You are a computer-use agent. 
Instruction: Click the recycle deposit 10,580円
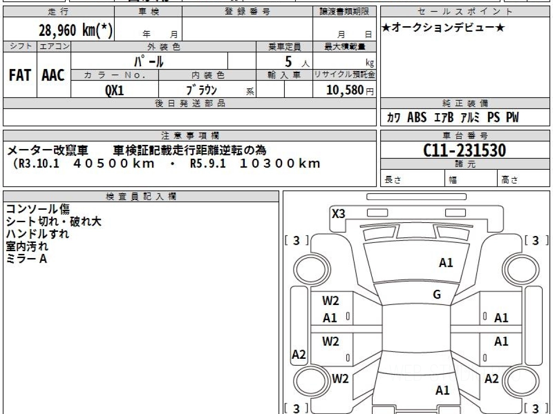[350, 90]
